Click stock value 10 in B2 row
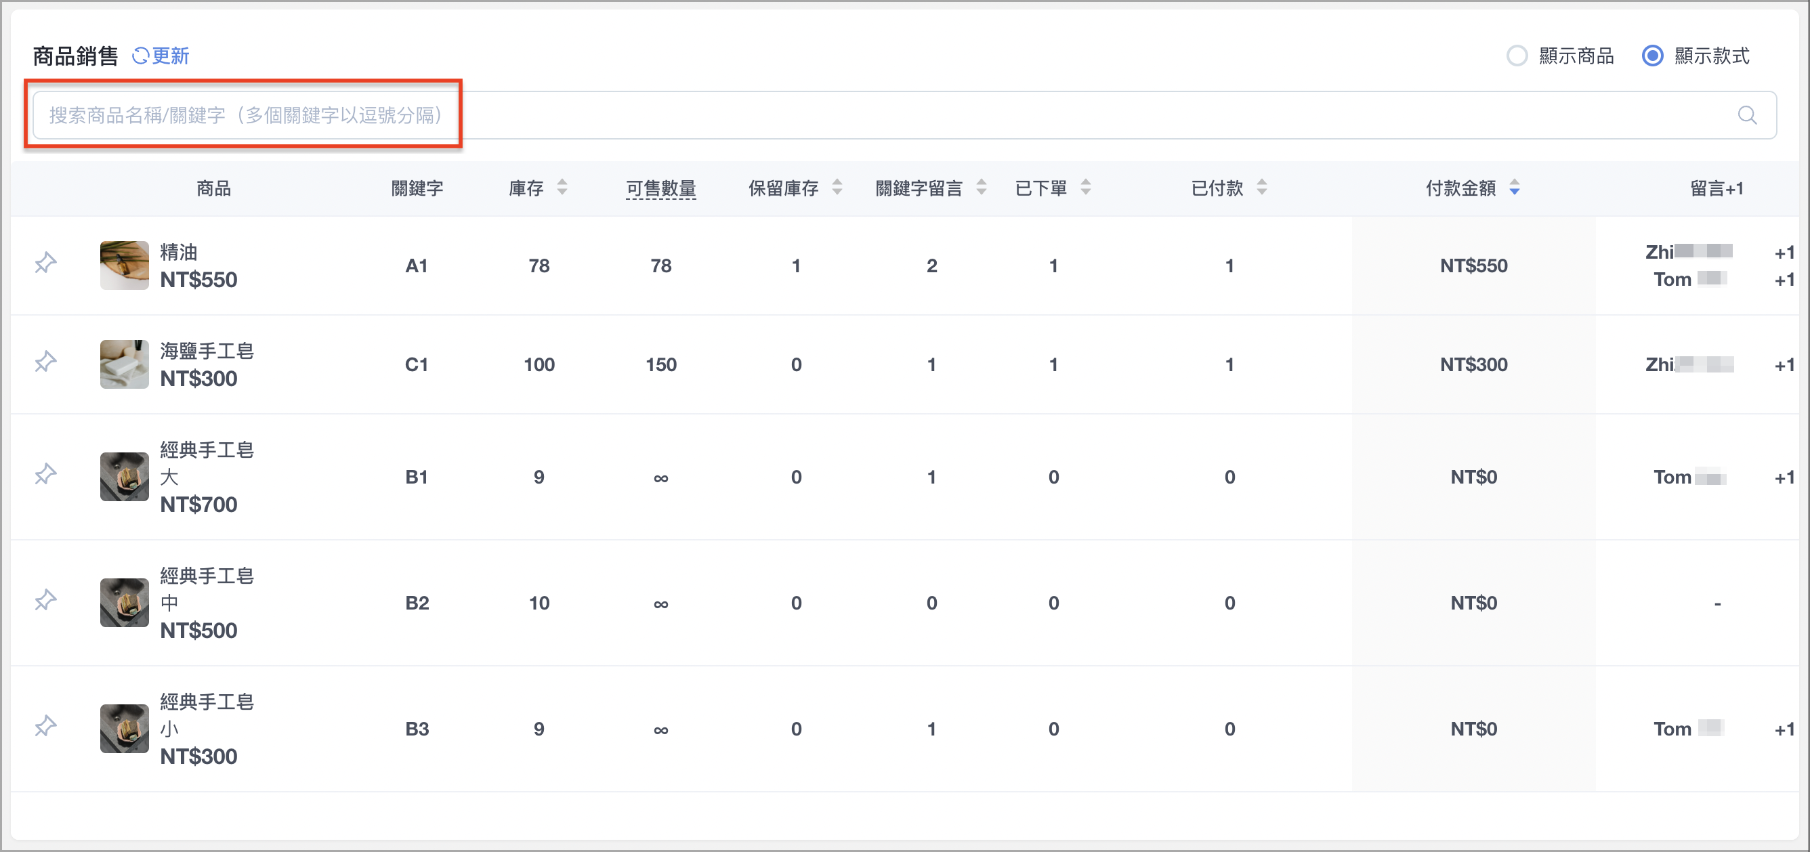This screenshot has width=1810, height=852. click(539, 603)
